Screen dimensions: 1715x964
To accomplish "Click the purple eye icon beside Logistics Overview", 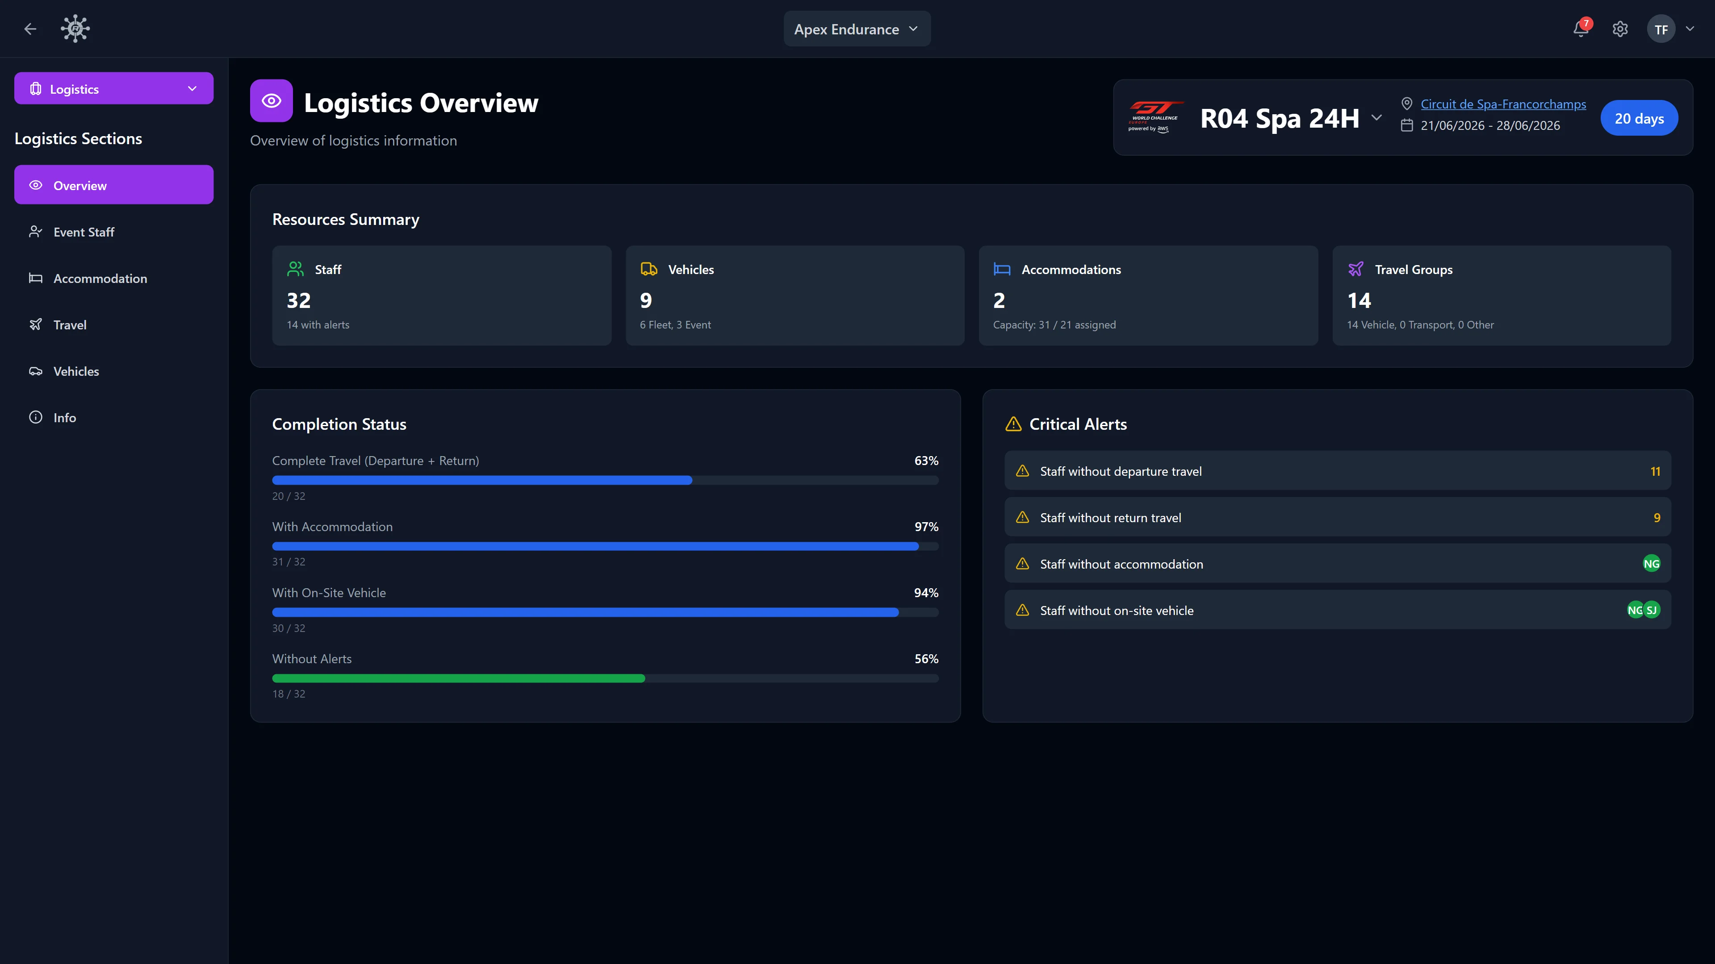I will (271, 100).
